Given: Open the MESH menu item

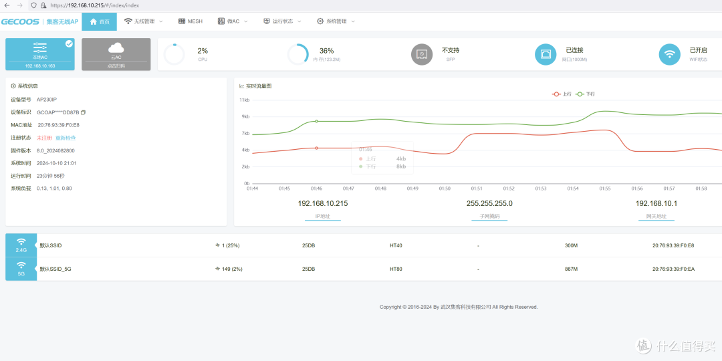Looking at the screenshot, I should tap(190, 21).
